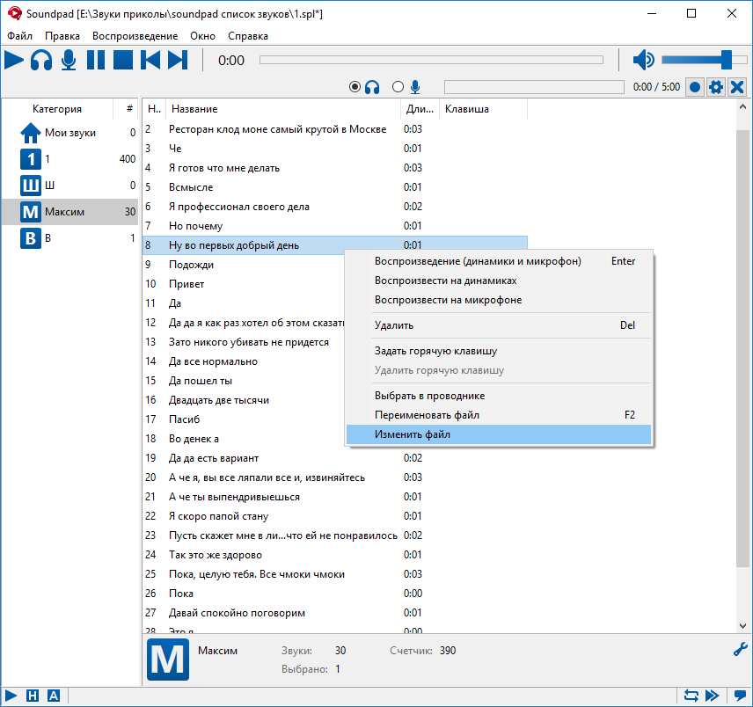Select sound Так это же здорово
The image size is (753, 707).
pyautogui.click(x=335, y=555)
